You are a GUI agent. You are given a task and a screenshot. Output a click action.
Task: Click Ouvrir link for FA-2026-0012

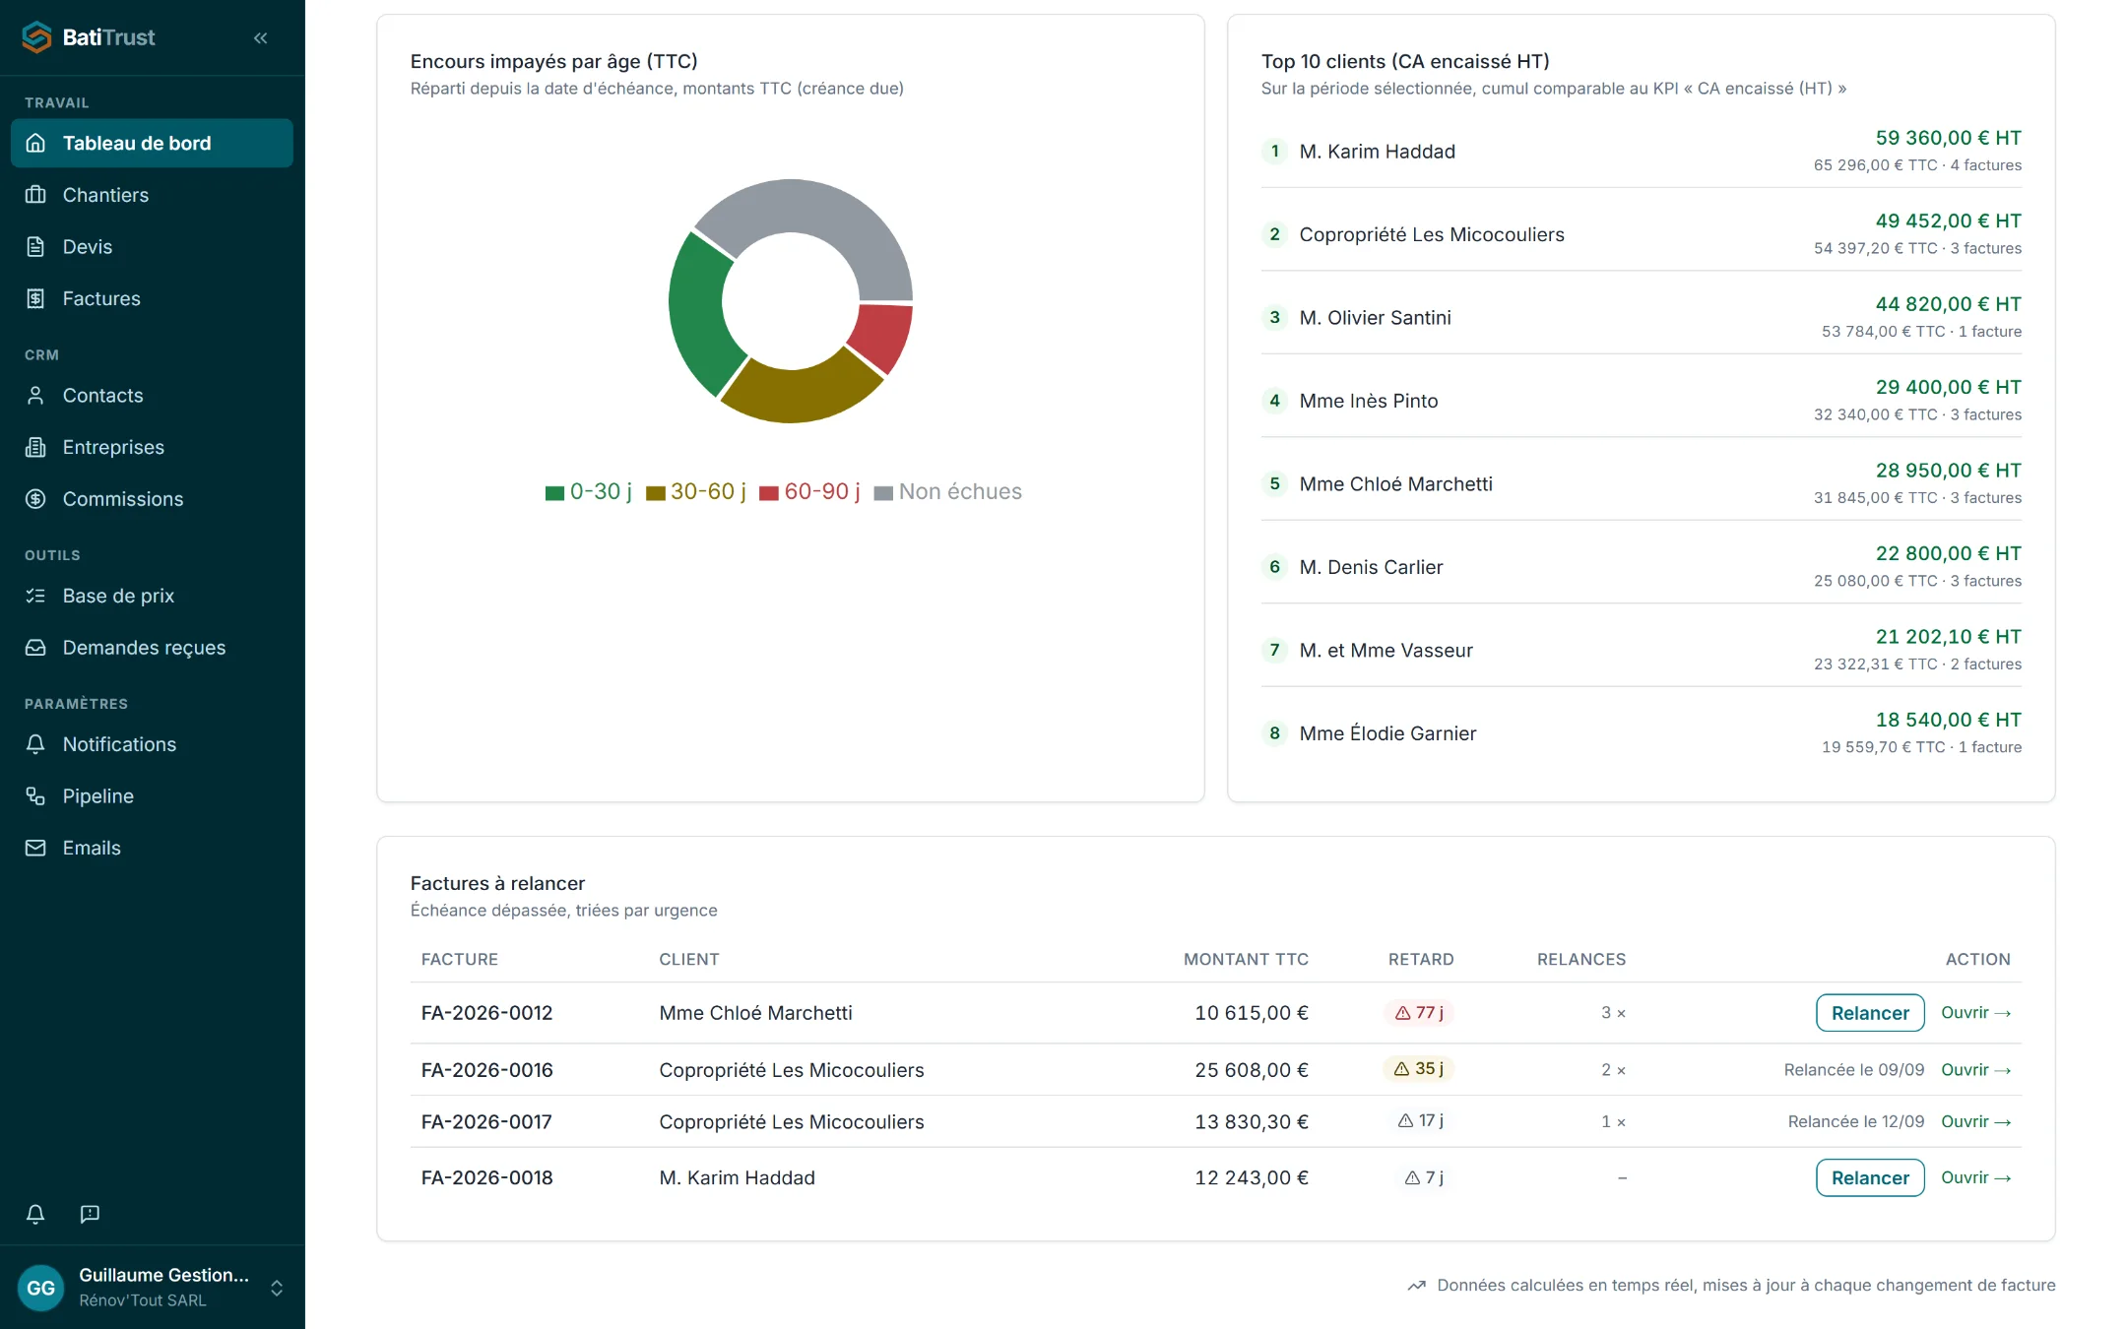[x=1975, y=1013]
